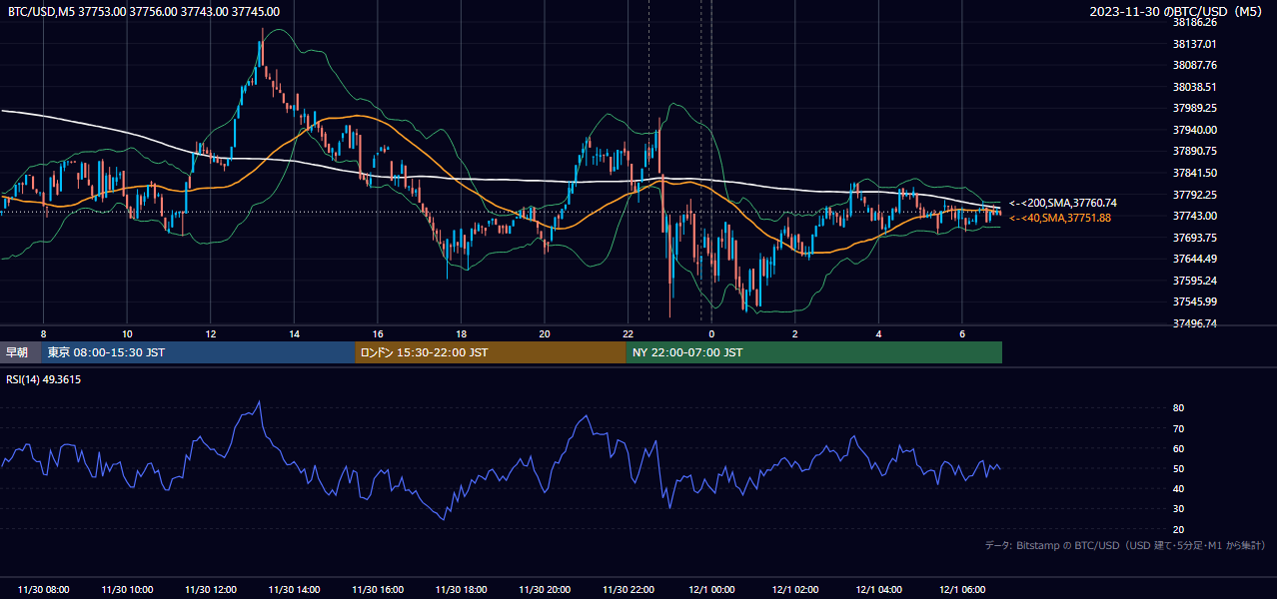The height and width of the screenshot is (599, 1277).
Task: Click the 37940.00 price axis label
Action: coord(1195,130)
